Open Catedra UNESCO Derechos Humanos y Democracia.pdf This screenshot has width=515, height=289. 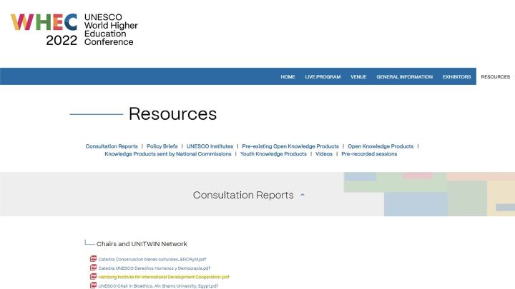tap(154, 268)
